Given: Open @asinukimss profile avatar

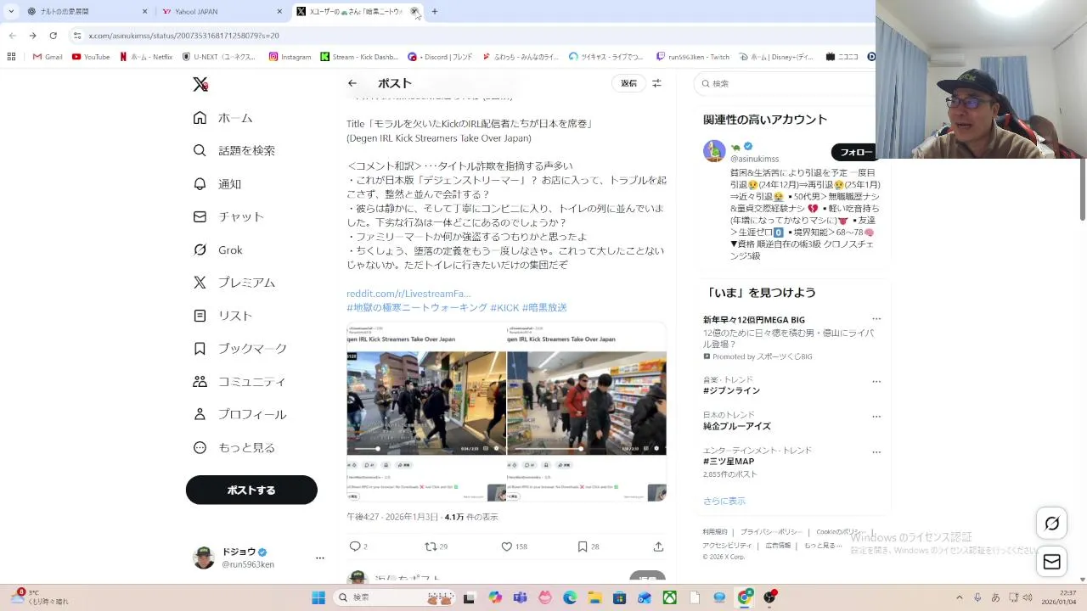Looking at the screenshot, I should coord(714,151).
